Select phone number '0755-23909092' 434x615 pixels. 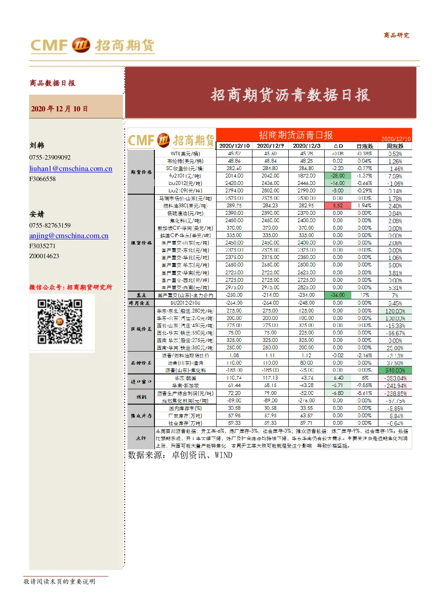click(x=50, y=157)
